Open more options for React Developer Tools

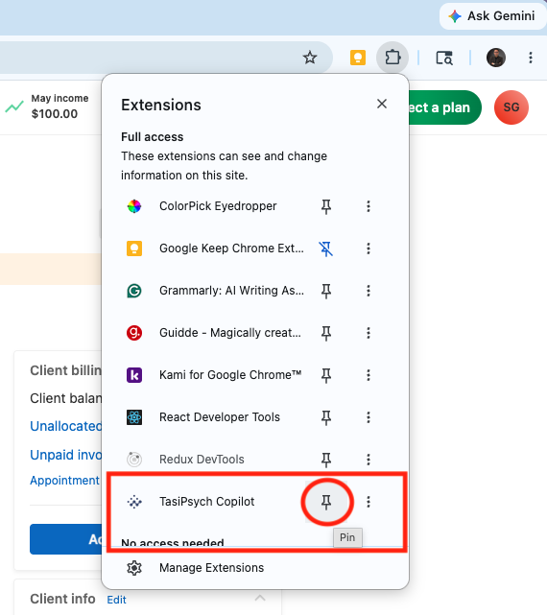click(x=369, y=417)
